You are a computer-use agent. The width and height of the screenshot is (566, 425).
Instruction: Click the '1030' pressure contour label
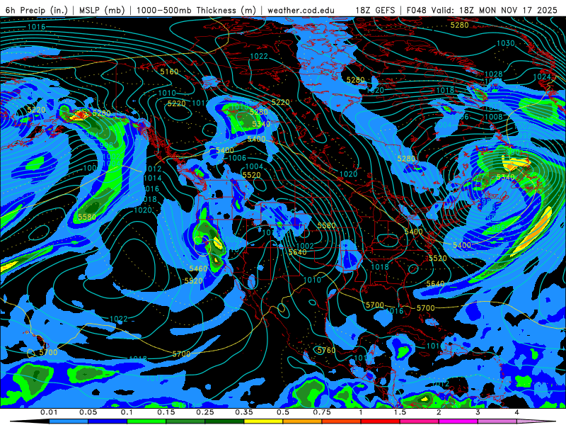click(505, 43)
